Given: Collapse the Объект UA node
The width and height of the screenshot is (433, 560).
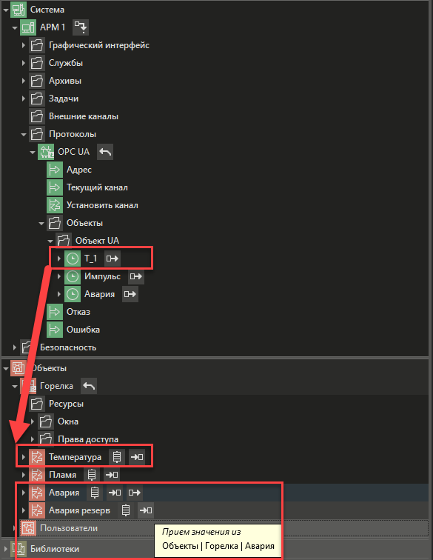Looking at the screenshot, I should [x=50, y=241].
